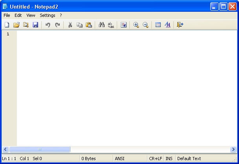The image size is (239, 164).
Task: Click the Open file folder icon
Action: 16,25
